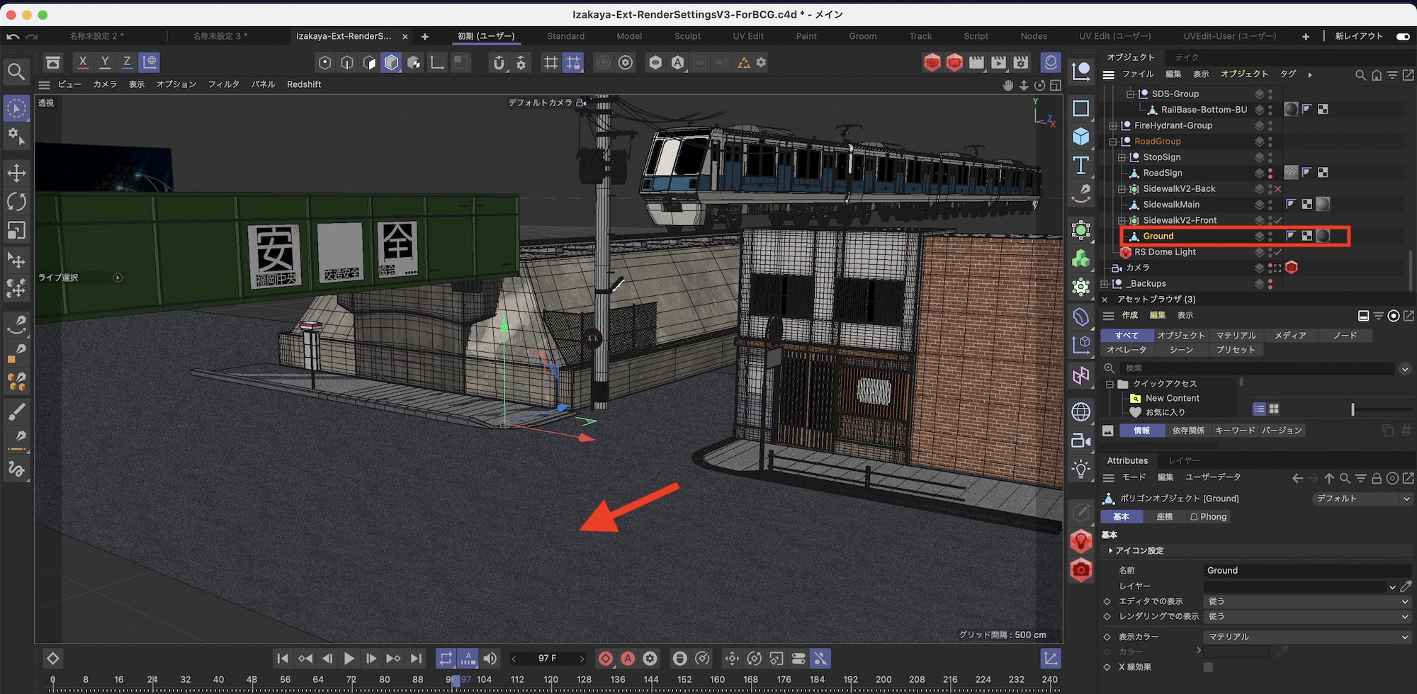Image resolution: width=1417 pixels, height=694 pixels.
Task: Click the Materials filter button in Asset Browser
Action: coord(1236,336)
